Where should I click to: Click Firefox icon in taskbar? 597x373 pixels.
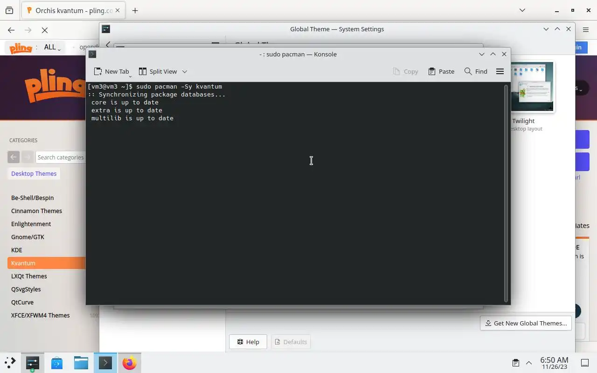tap(130, 363)
